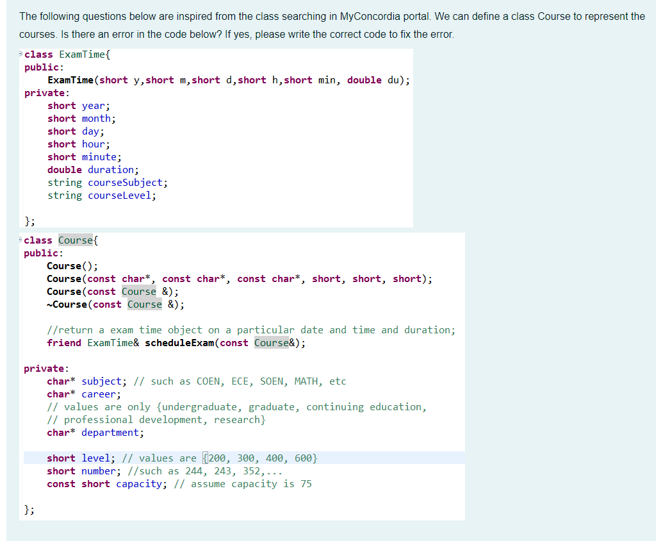Click the default Course() constructor line

(74, 265)
